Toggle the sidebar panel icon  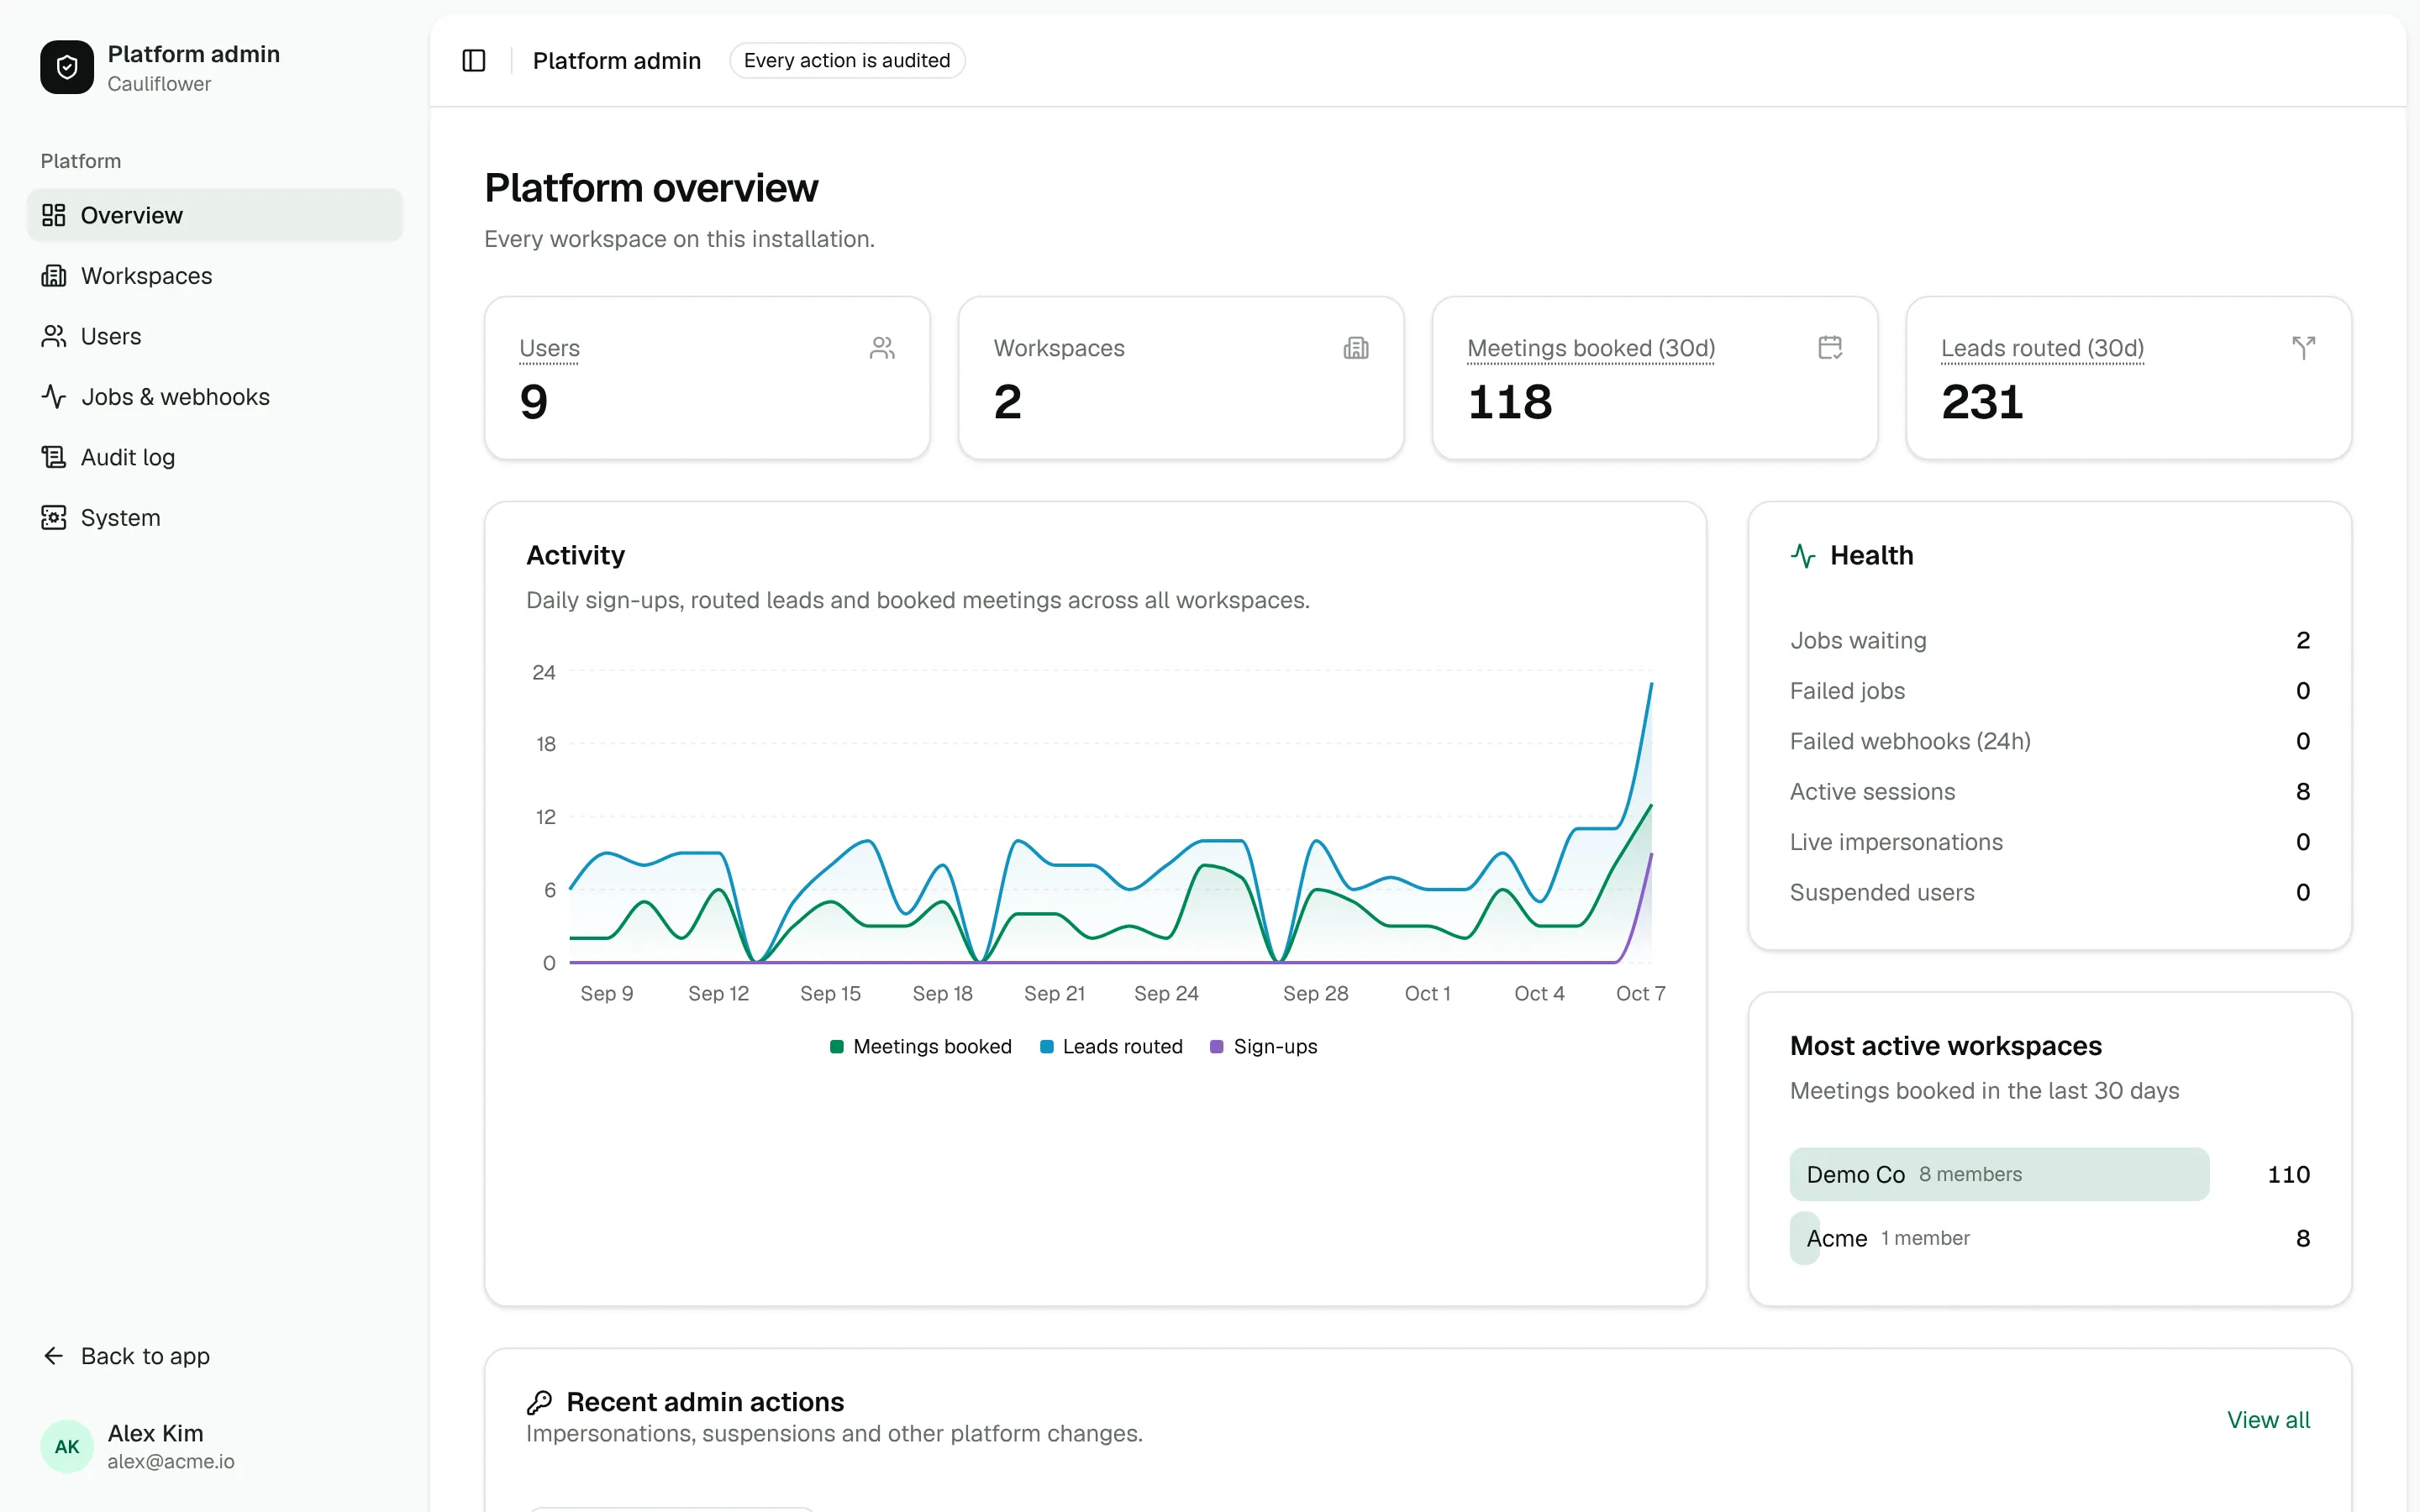click(x=474, y=61)
